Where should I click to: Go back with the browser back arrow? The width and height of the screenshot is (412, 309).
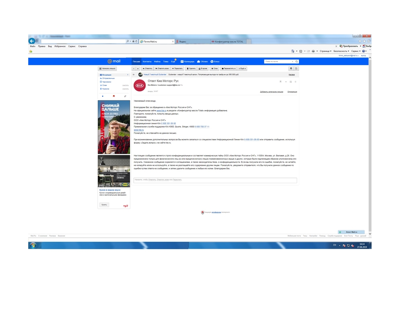(32, 41)
